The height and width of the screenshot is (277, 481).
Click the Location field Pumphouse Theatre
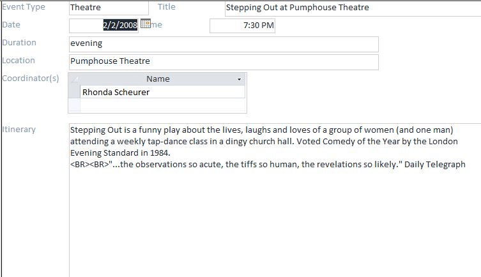224,62
